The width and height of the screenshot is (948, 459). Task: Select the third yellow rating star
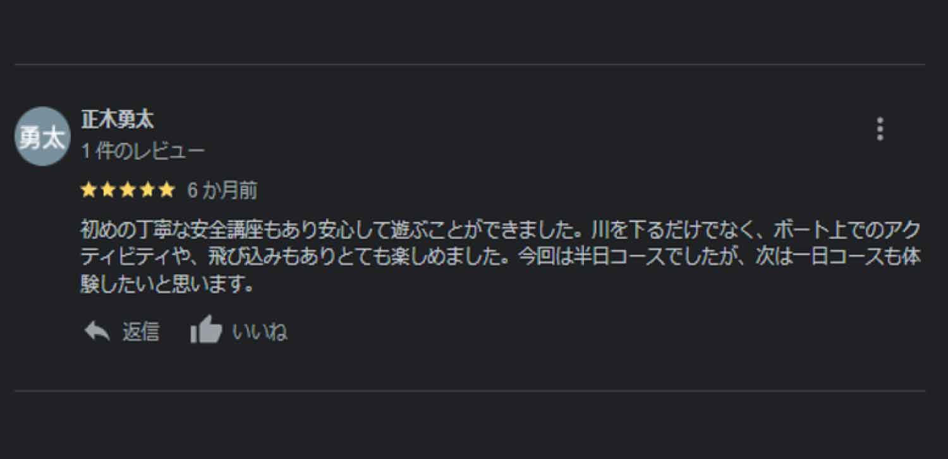127,190
